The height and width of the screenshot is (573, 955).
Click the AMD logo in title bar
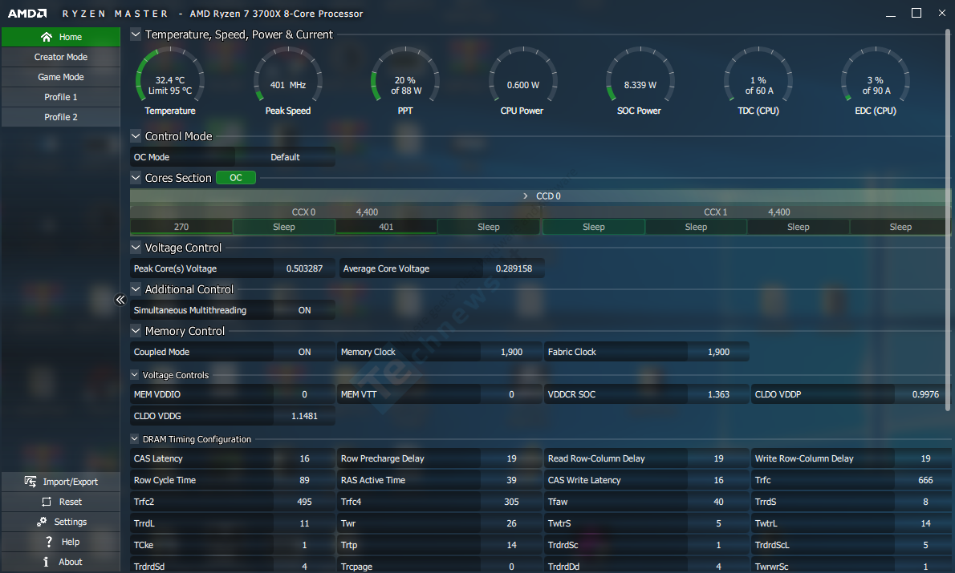click(x=27, y=14)
